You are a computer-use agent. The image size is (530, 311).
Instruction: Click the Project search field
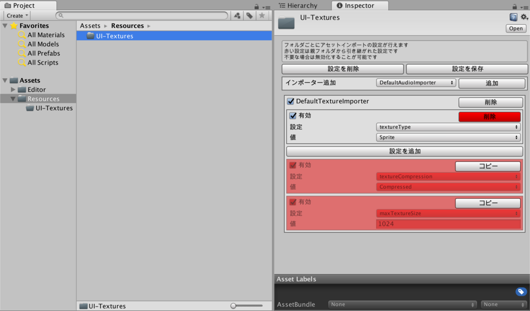tap(142, 16)
